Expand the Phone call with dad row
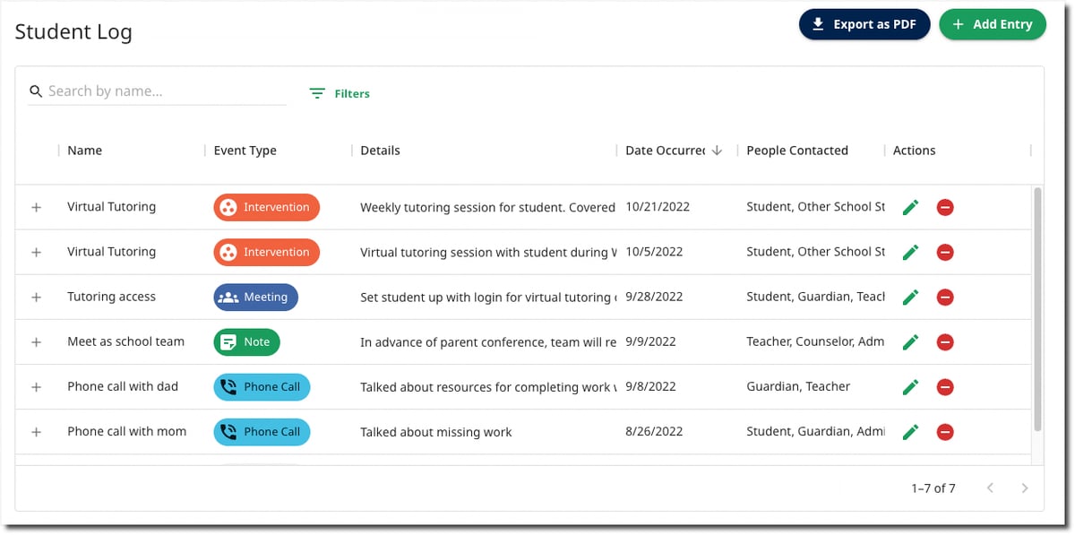The image size is (1075, 535). click(x=36, y=387)
